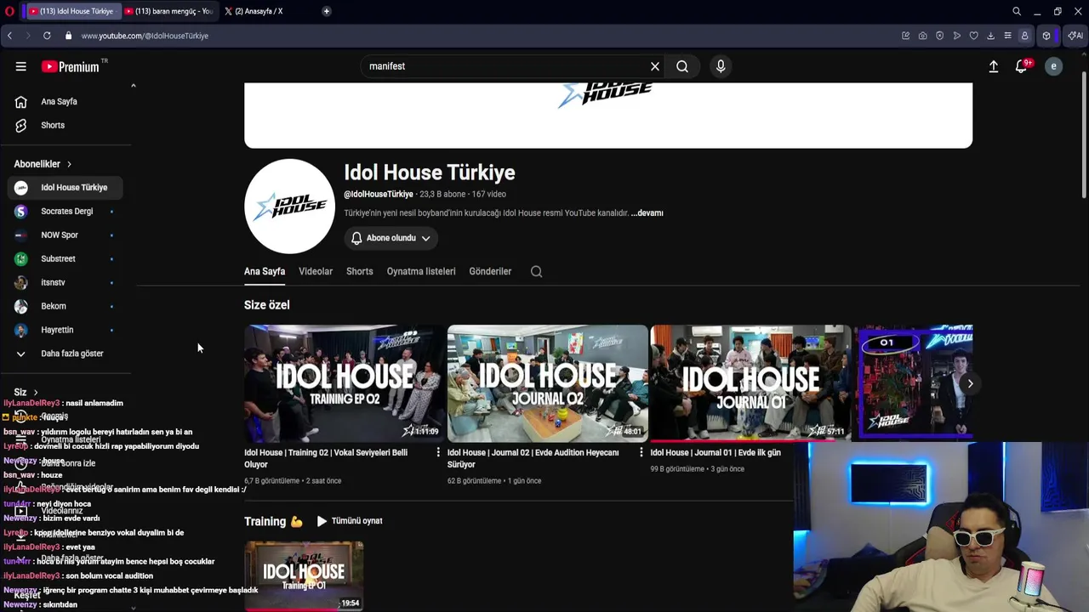Switch to the 'baran mengüç' browser tab
The width and height of the screenshot is (1089, 612).
(x=168, y=11)
